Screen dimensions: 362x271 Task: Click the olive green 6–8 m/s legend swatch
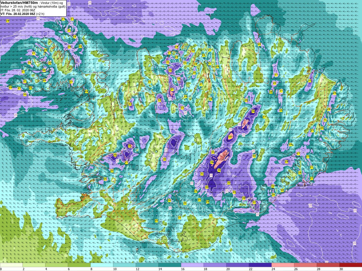click(79, 265)
